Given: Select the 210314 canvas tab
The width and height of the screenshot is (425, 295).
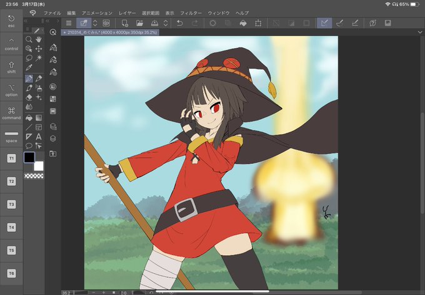Looking at the screenshot, I should pos(110,32).
